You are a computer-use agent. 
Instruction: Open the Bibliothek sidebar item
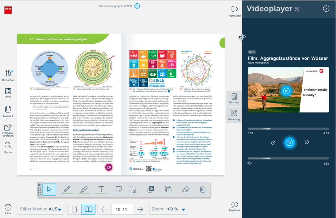click(8, 76)
